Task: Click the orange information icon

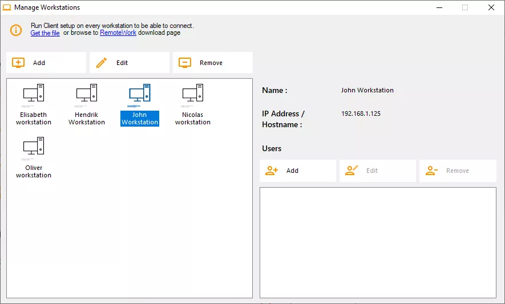Action: click(16, 30)
